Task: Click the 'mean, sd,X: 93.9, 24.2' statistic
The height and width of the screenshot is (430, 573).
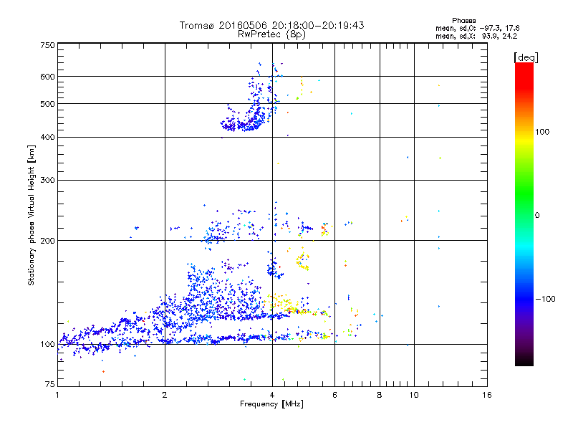Action: click(x=476, y=36)
